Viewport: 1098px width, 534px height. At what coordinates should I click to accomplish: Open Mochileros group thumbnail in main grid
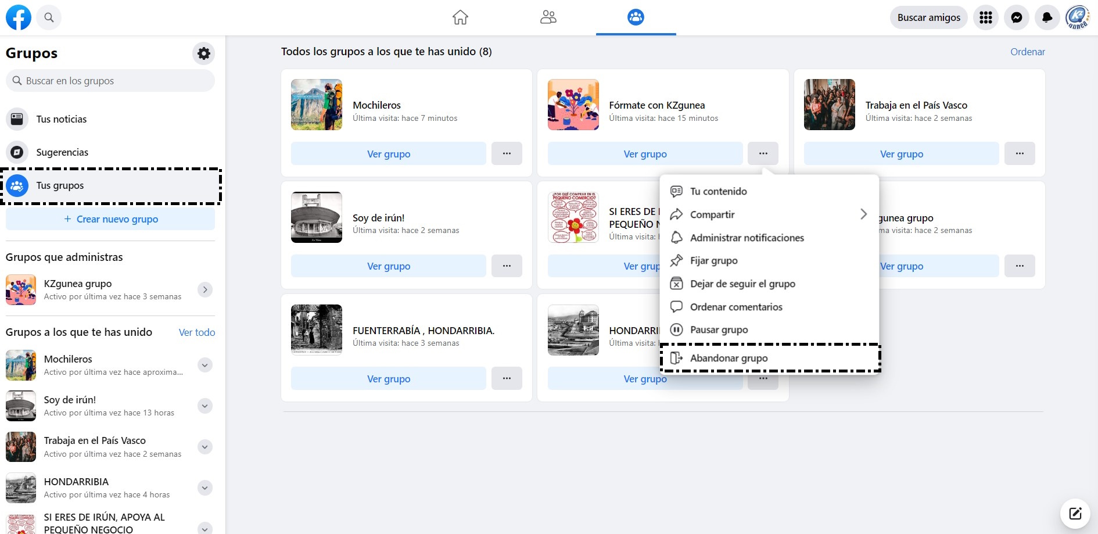pyautogui.click(x=317, y=105)
